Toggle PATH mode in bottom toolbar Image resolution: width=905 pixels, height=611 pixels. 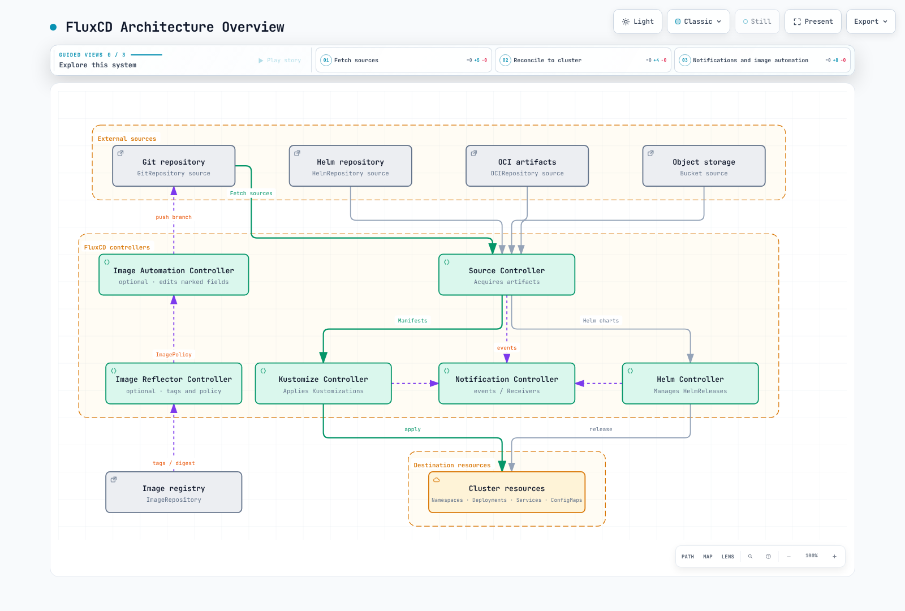688,557
